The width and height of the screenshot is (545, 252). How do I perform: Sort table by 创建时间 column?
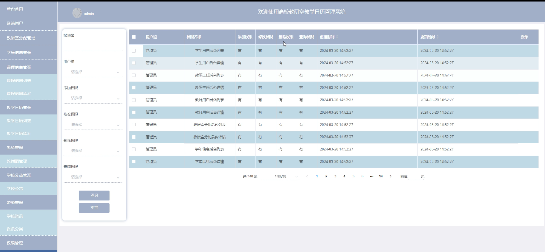(337, 37)
